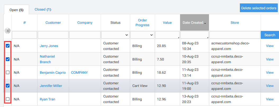Click date 08-Aug-23 10:34
Viewport: 279px width, 107px height.
pos(190,46)
